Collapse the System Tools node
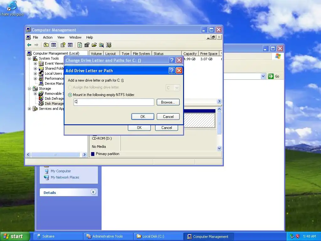Image resolution: width=321 pixels, height=241 pixels. (x=29, y=58)
